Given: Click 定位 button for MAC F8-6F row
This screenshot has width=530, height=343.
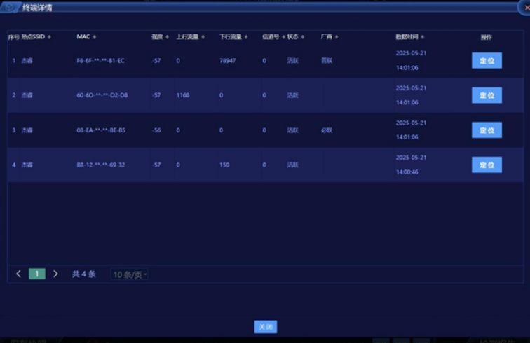Looking at the screenshot, I should (x=487, y=61).
